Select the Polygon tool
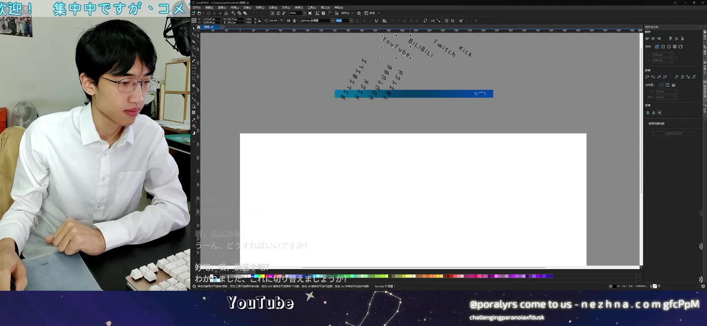Image resolution: width=707 pixels, height=326 pixels. coord(194,79)
